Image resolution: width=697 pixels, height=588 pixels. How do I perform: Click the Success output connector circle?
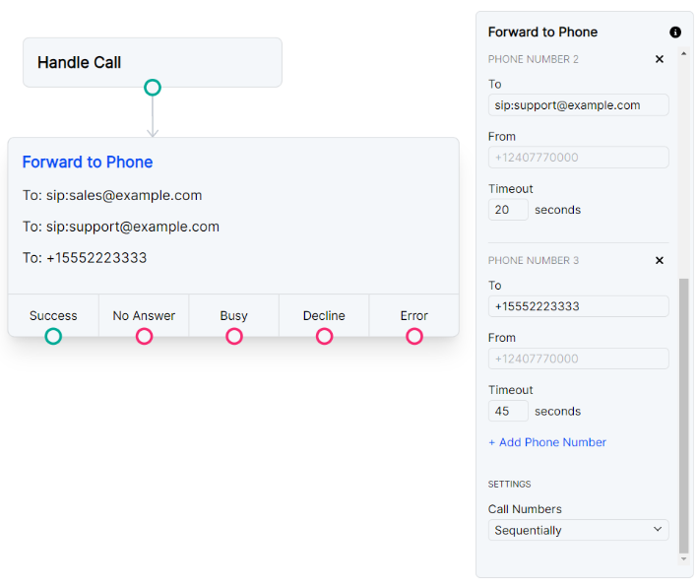pyautogui.click(x=53, y=336)
